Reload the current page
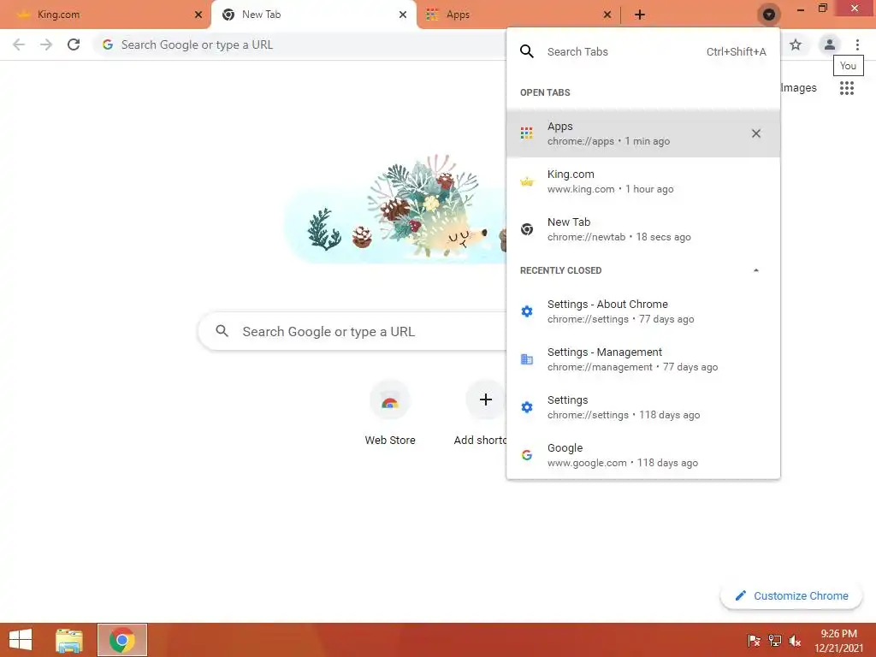Image resolution: width=876 pixels, height=657 pixels. (74, 44)
